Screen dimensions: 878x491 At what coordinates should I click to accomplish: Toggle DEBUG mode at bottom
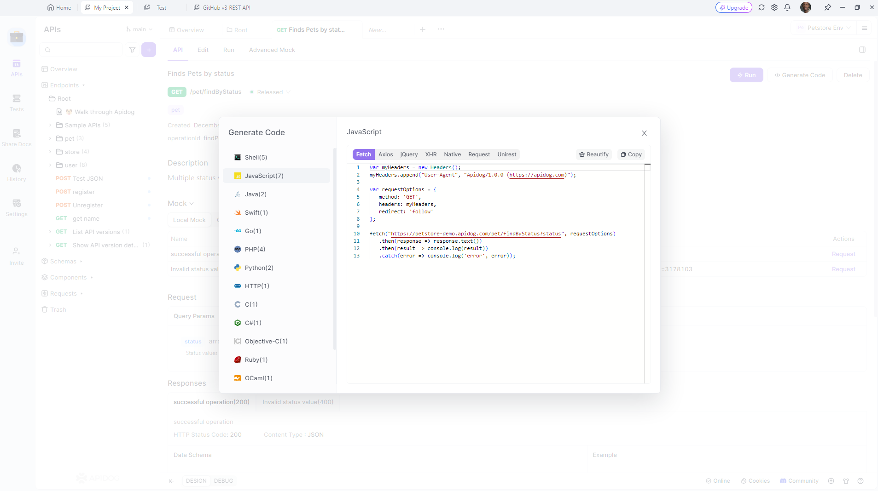pos(223,481)
